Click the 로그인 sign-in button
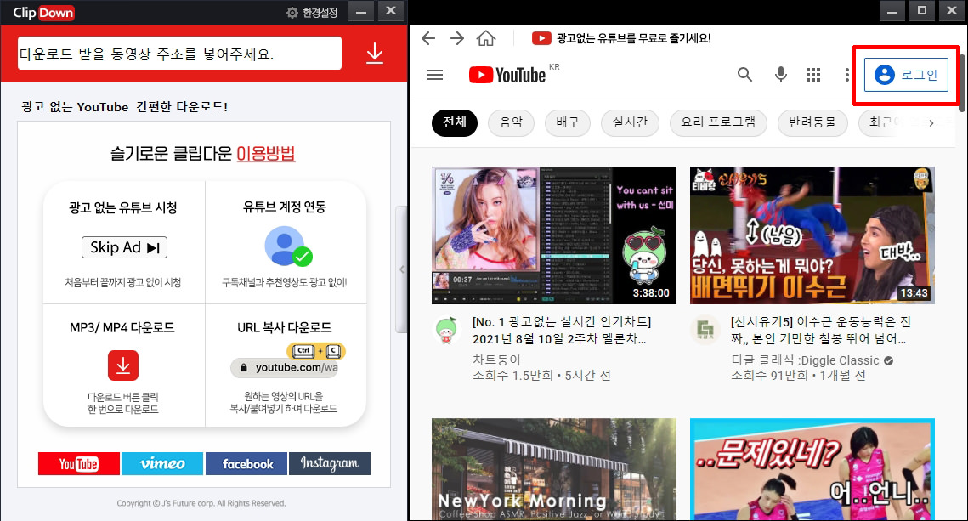 point(906,75)
